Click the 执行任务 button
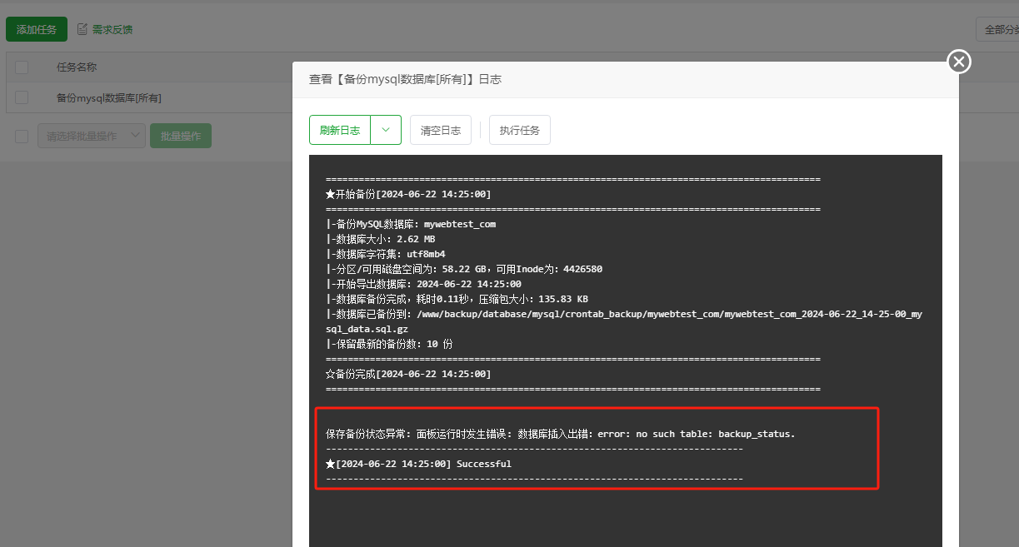Image resolution: width=1019 pixels, height=547 pixels. coord(520,130)
